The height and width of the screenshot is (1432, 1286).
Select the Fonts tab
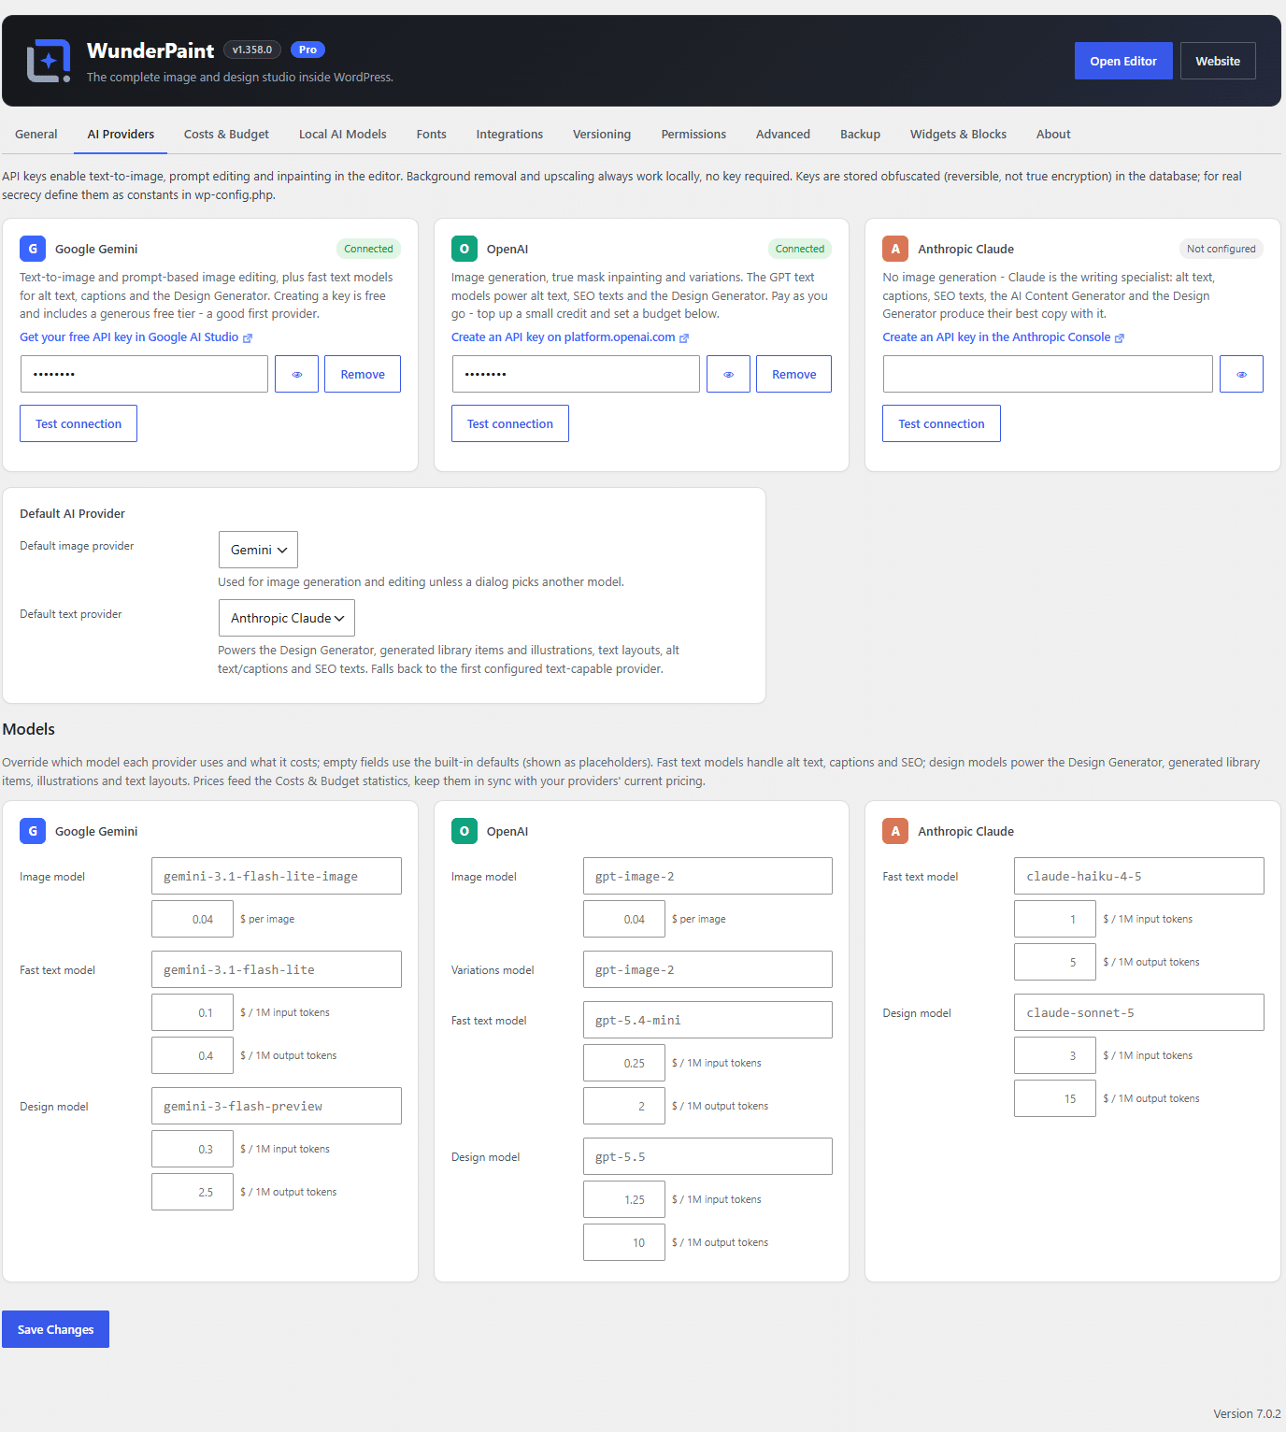click(432, 135)
